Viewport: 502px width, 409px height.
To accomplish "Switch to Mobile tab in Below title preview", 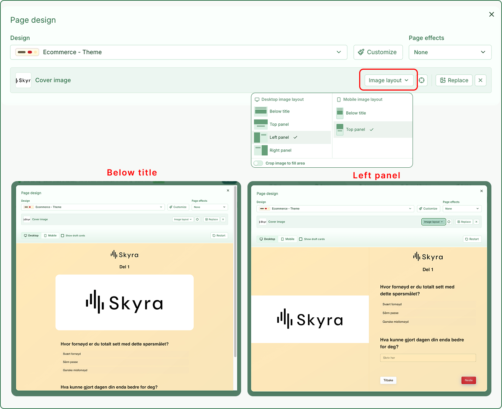I will [x=50, y=236].
